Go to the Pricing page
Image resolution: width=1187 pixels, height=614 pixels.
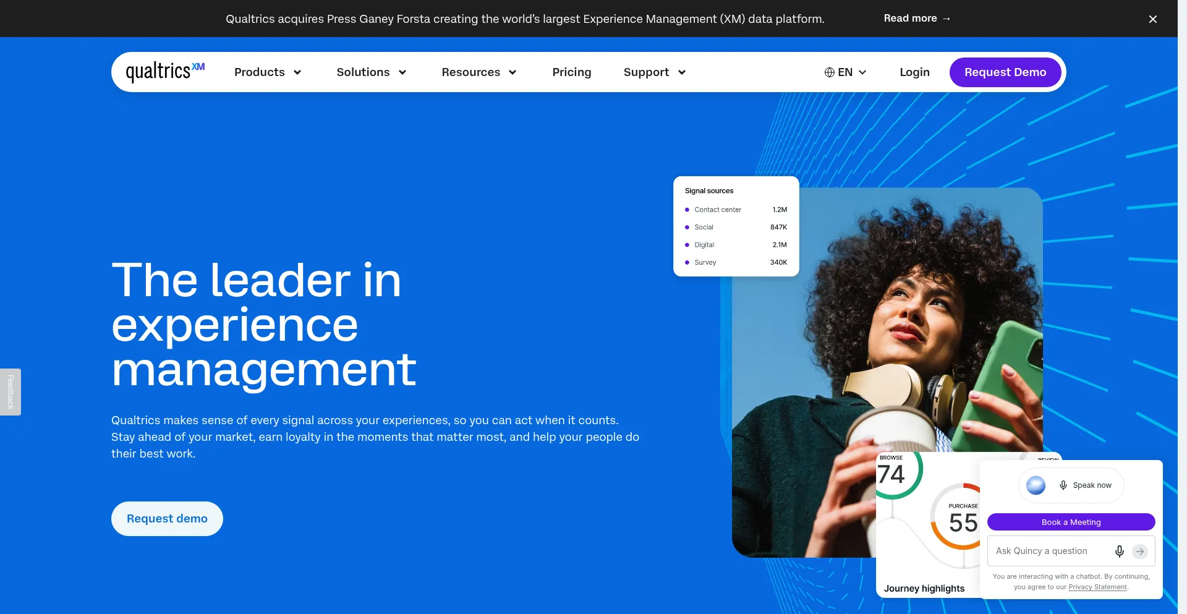point(572,72)
